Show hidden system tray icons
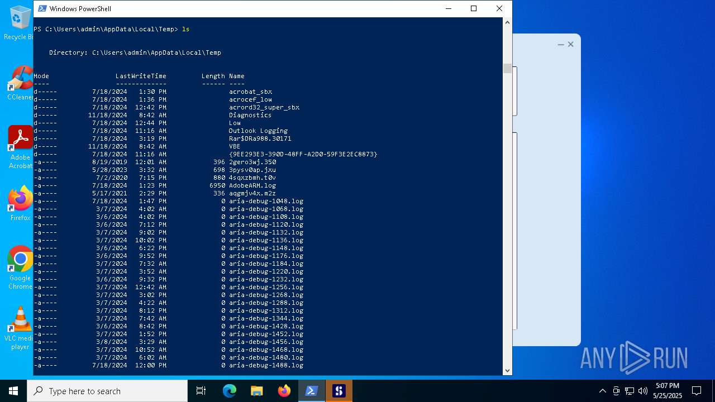The width and height of the screenshot is (715, 402). pyautogui.click(x=602, y=391)
